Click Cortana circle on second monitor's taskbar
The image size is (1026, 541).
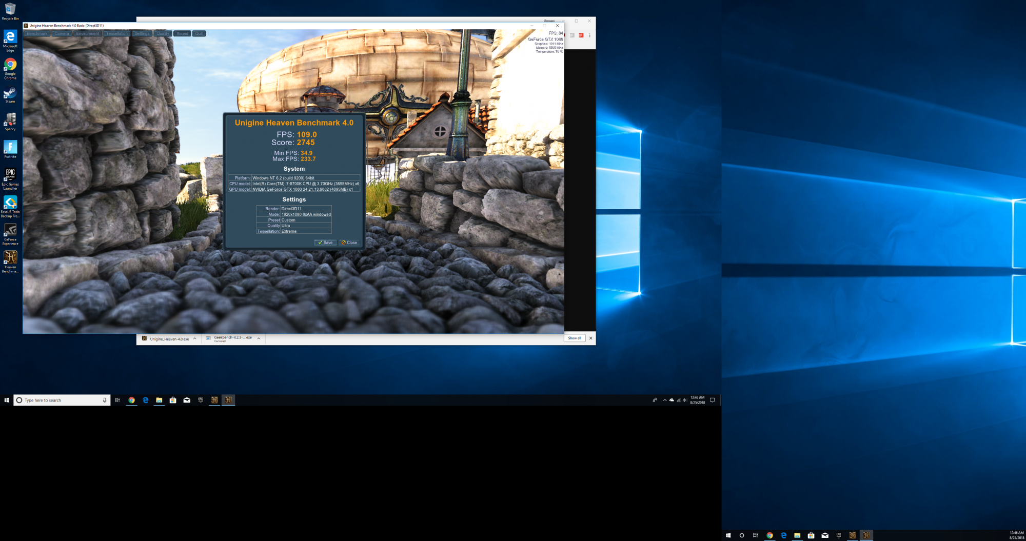(x=742, y=535)
